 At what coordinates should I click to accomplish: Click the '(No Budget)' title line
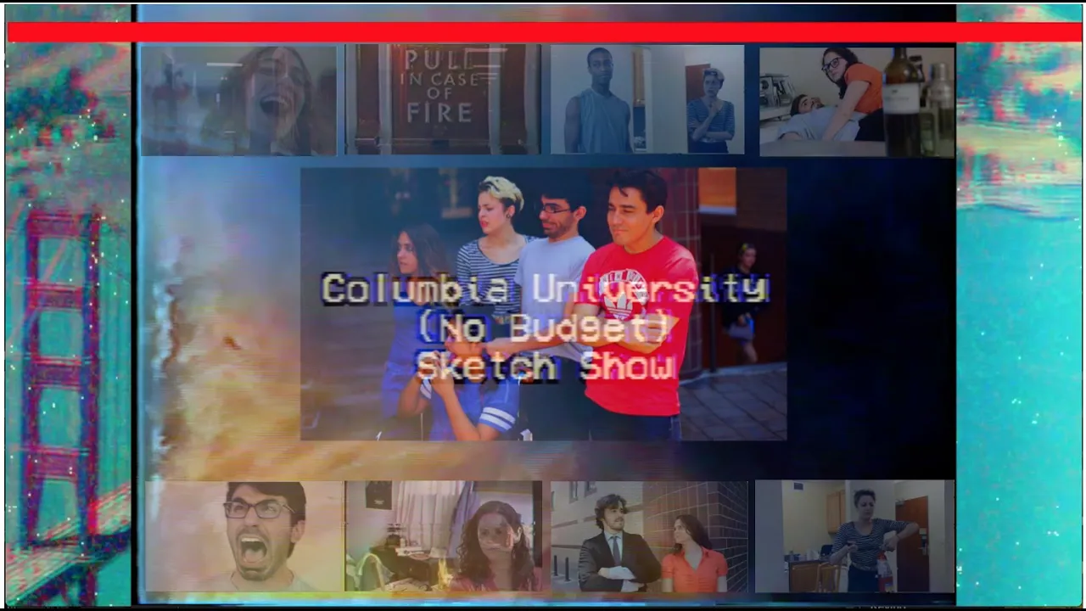tap(545, 327)
